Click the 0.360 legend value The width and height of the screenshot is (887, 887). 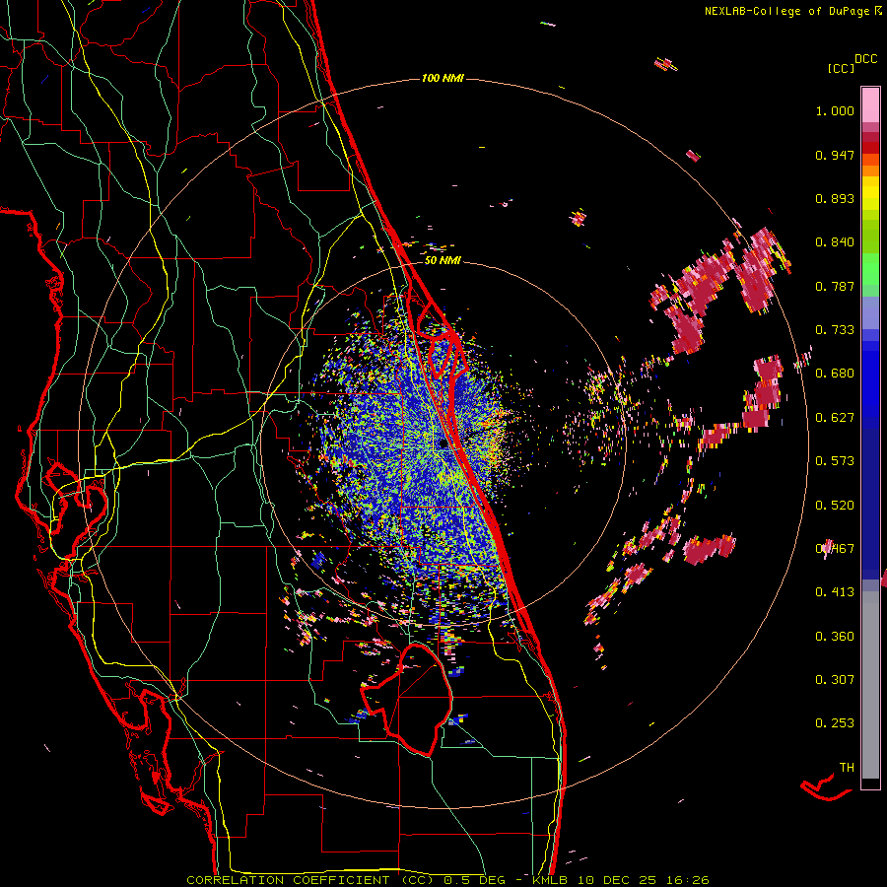pos(835,637)
